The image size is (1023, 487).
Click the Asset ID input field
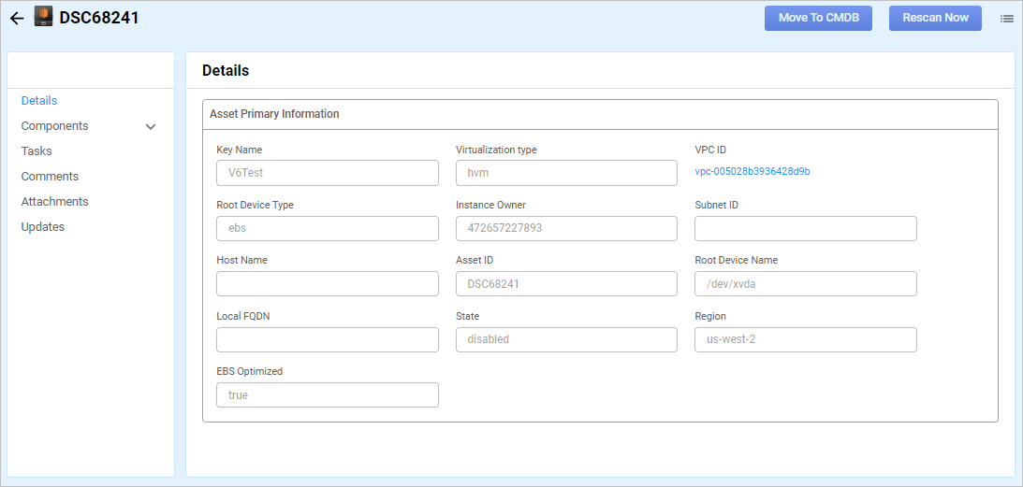pyautogui.click(x=565, y=284)
